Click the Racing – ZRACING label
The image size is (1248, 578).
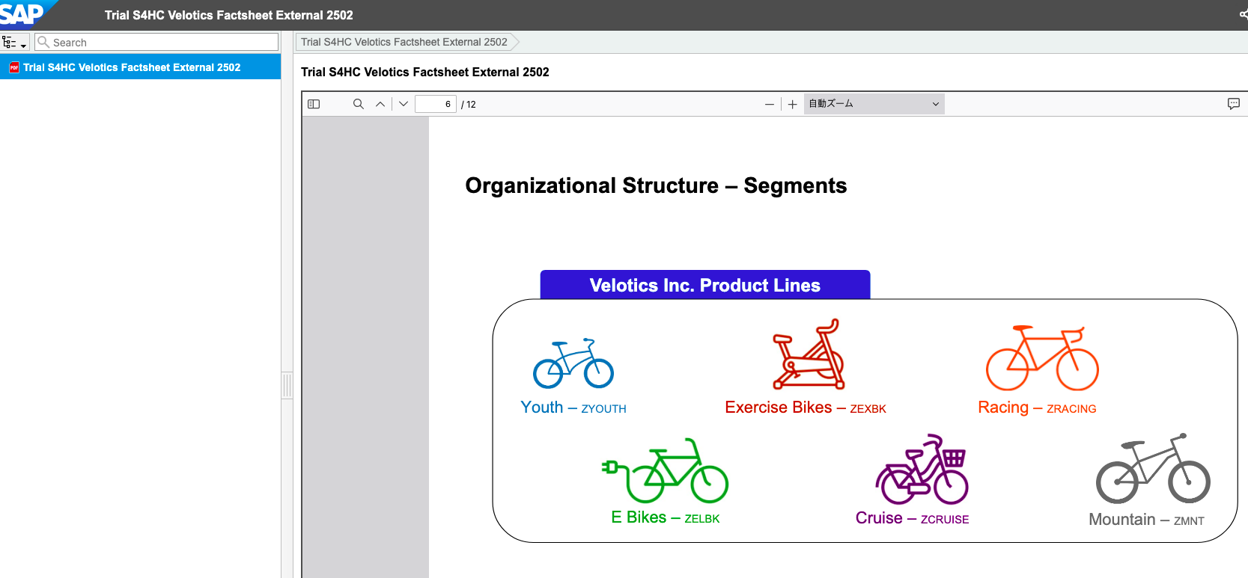click(1037, 408)
